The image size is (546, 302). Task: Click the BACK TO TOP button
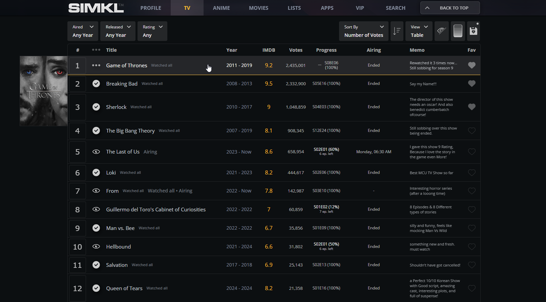click(x=450, y=8)
